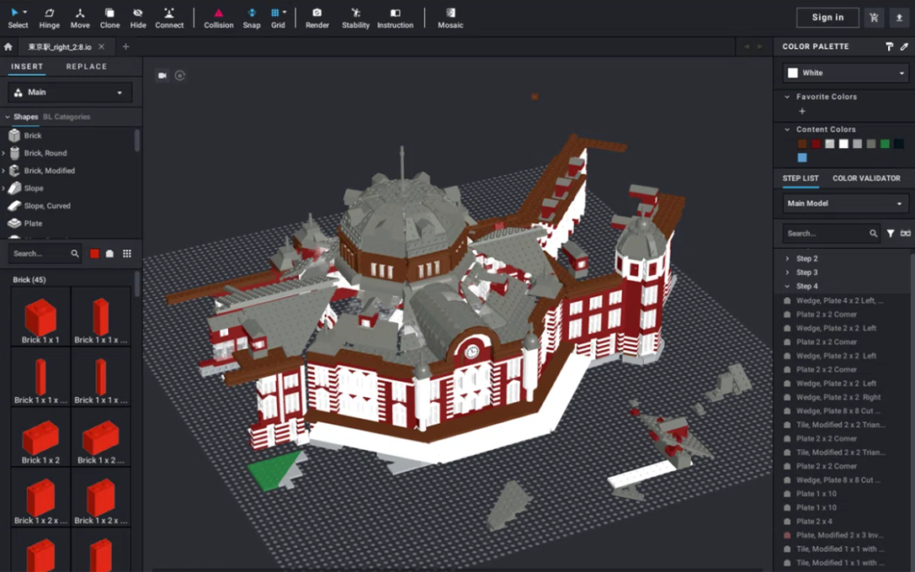The height and width of the screenshot is (572, 915).
Task: Activate the Clone tool
Action: [109, 18]
